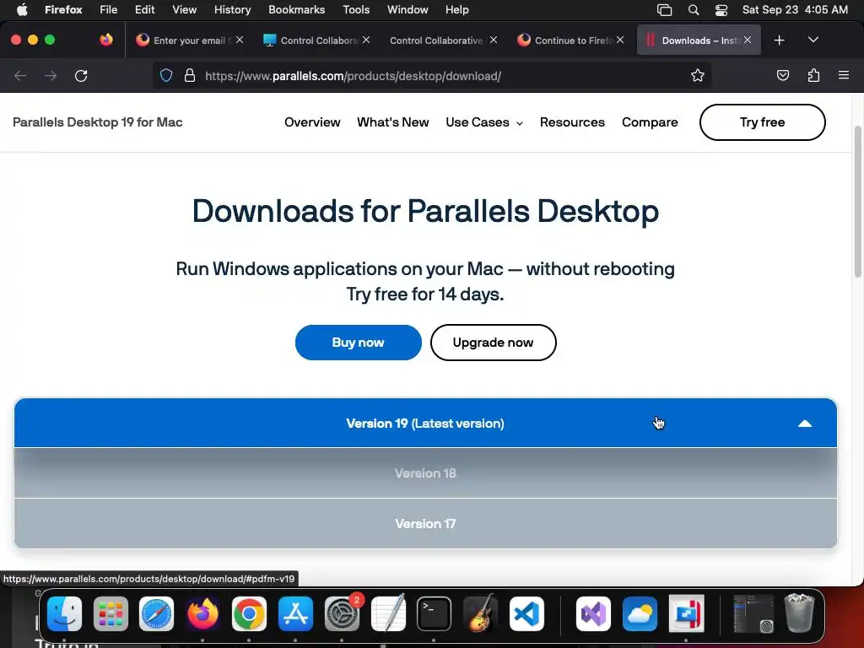The image size is (864, 648).
Task: Click the forward navigation arrow
Action: (51, 75)
